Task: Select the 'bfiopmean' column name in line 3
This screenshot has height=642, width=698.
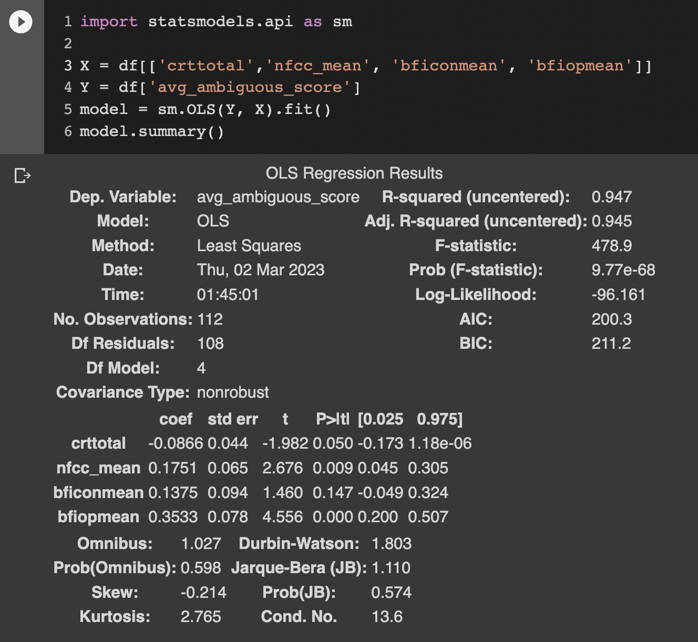Action: point(578,65)
